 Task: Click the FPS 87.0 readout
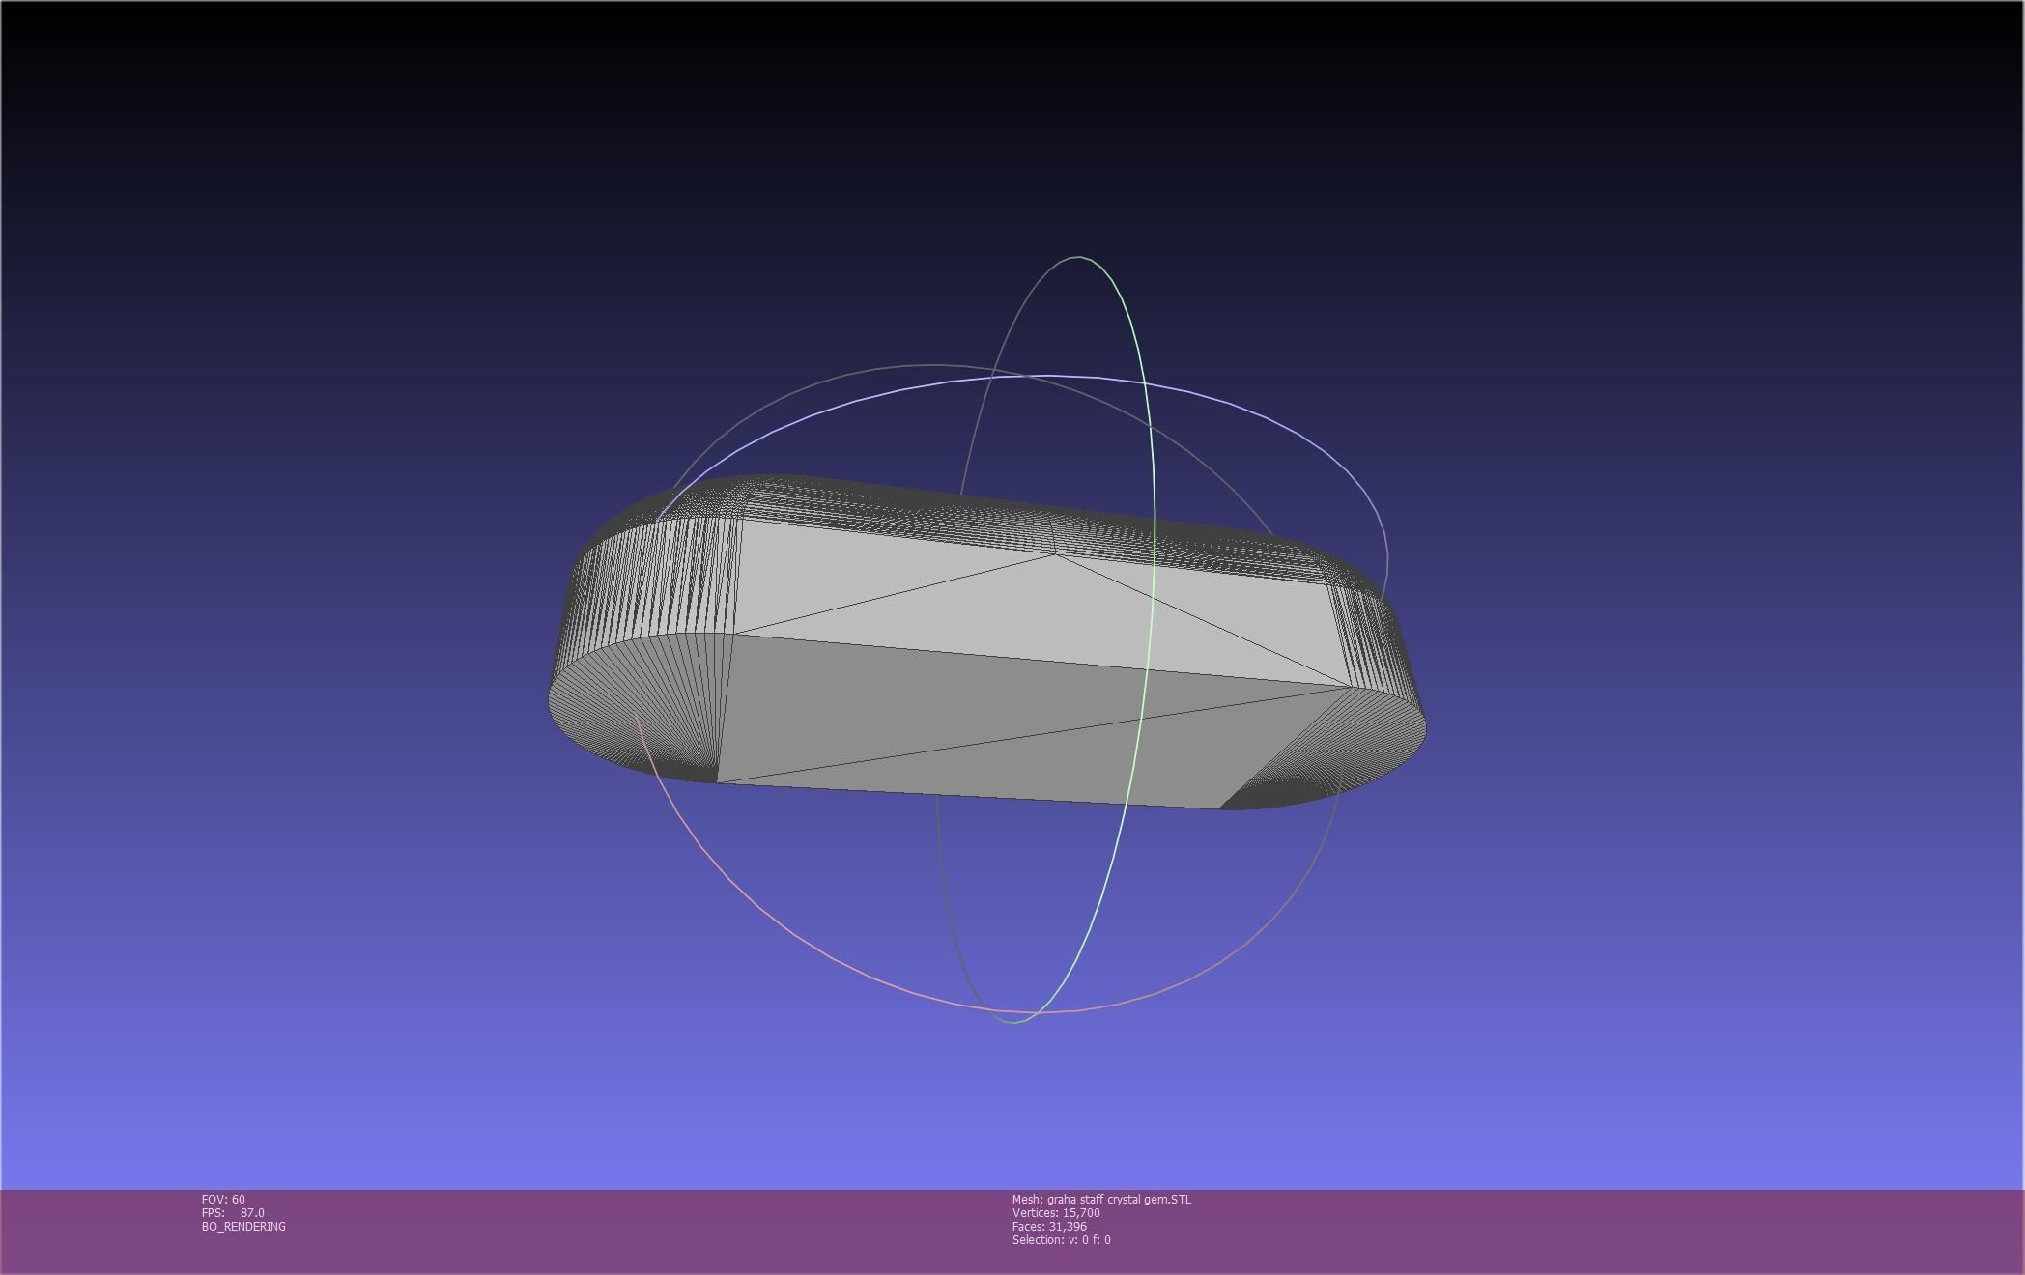[x=233, y=1213]
